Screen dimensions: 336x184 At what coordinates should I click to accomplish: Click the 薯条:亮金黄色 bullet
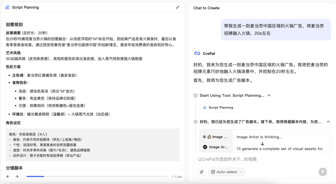pyautogui.click(x=47, y=98)
